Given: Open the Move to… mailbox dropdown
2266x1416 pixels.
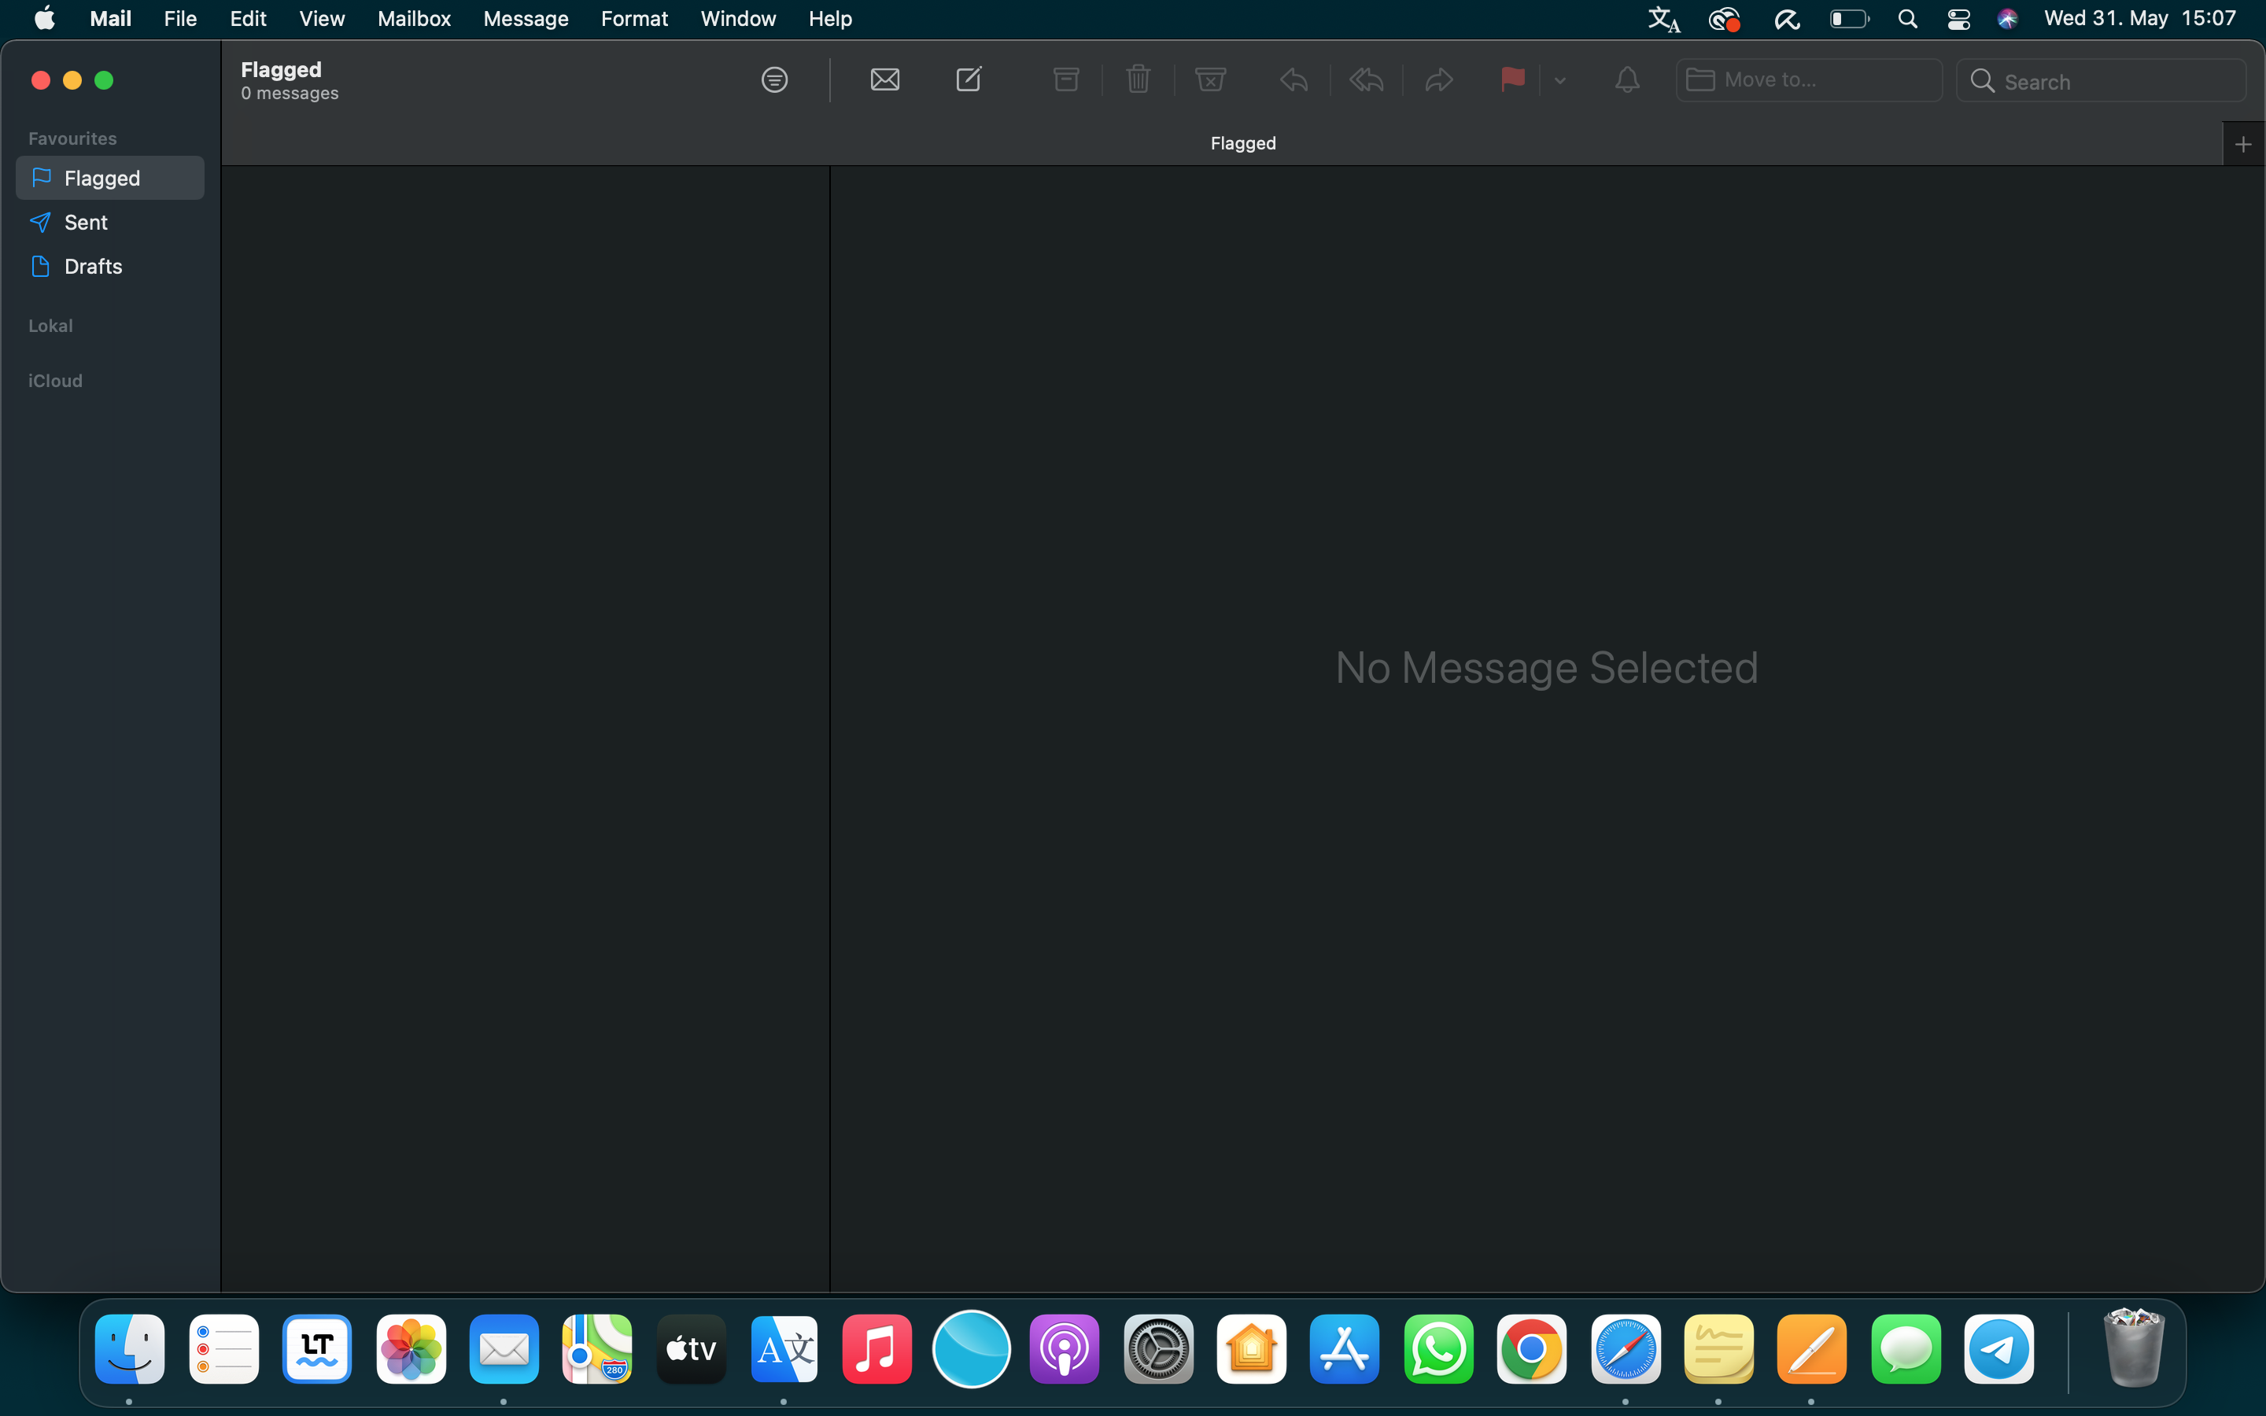Looking at the screenshot, I should point(1808,80).
